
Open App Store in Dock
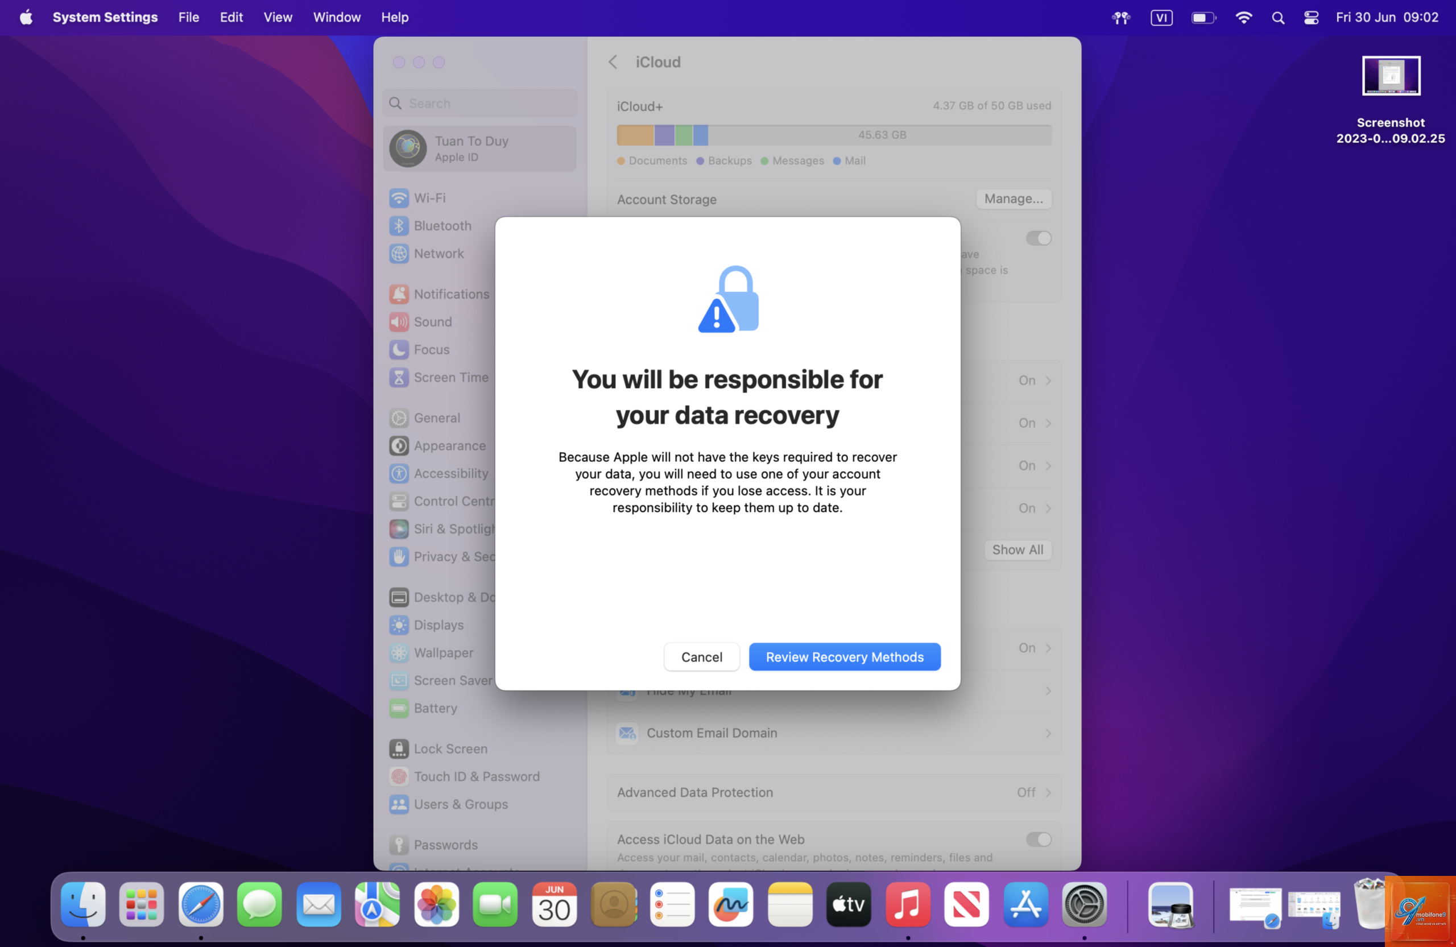pos(1025,904)
